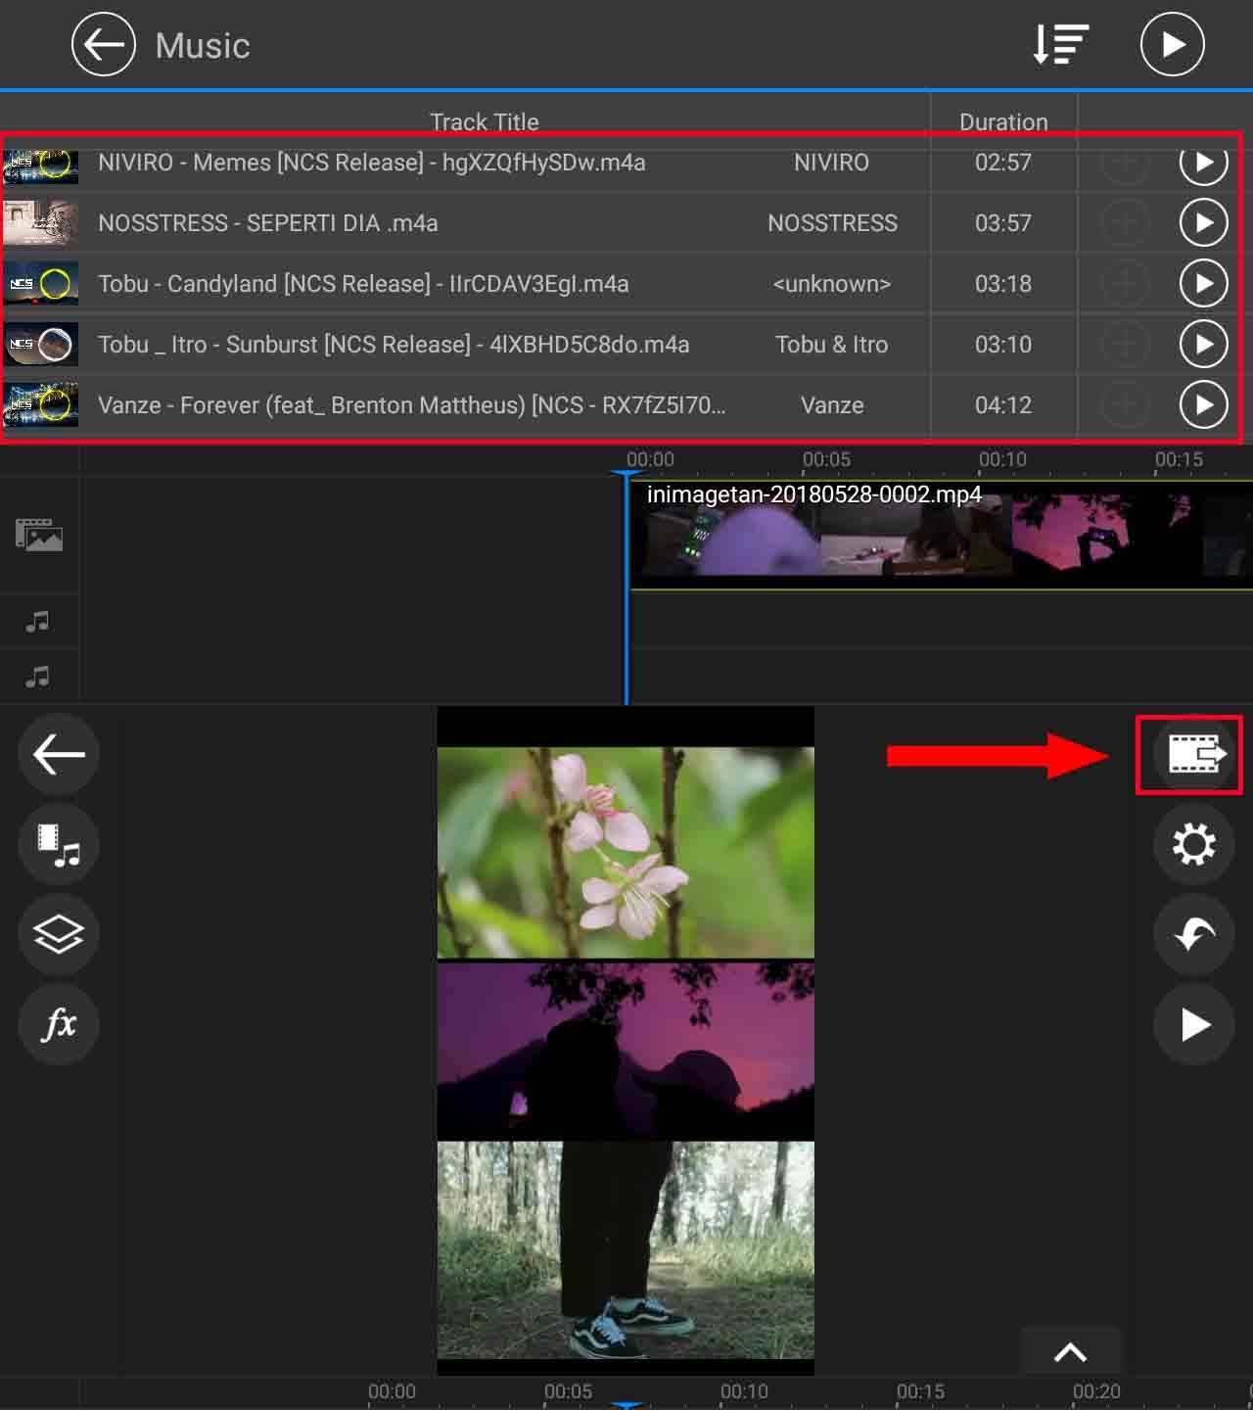1253x1410 pixels.
Task: Open the music sort options
Action: pos(1061,44)
